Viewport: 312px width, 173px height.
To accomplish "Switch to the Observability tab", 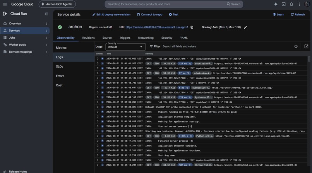I will pos(65,38).
